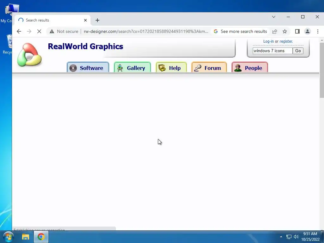Click the RealWorld Graphics logo image
The image size is (324, 243).
[x=29, y=54]
